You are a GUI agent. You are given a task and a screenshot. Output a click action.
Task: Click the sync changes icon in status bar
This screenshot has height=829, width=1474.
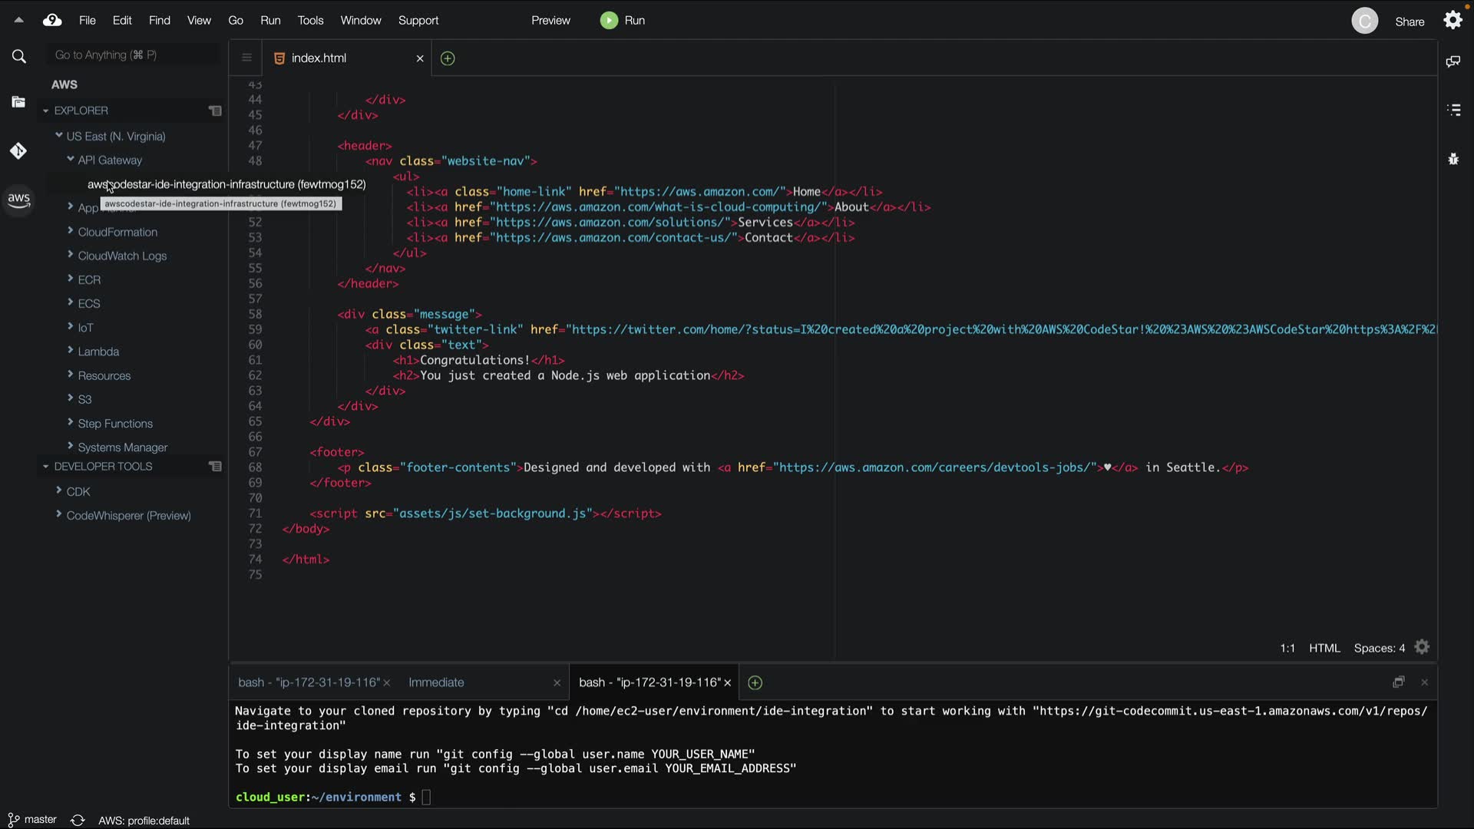pyautogui.click(x=78, y=820)
